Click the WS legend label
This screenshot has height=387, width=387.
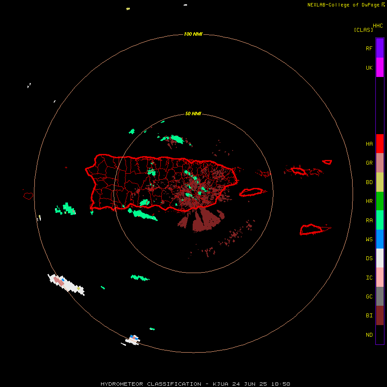(x=369, y=240)
